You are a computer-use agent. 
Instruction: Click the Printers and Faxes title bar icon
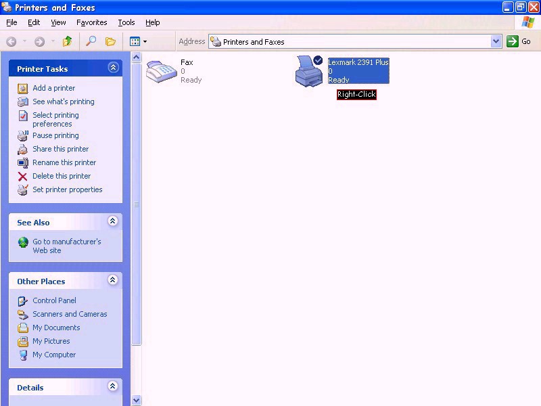point(7,7)
